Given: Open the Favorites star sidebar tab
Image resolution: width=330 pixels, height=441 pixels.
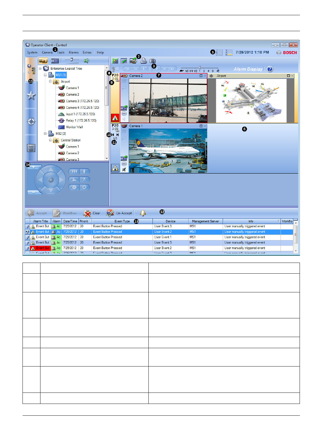Looking at the screenshot, I should 31,95.
